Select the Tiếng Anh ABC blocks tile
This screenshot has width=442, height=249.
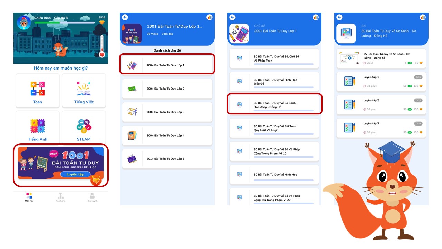click(37, 127)
